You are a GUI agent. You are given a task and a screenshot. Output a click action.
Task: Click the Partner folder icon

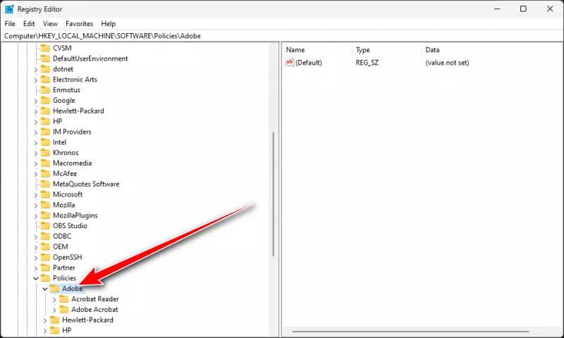pyautogui.click(x=45, y=268)
